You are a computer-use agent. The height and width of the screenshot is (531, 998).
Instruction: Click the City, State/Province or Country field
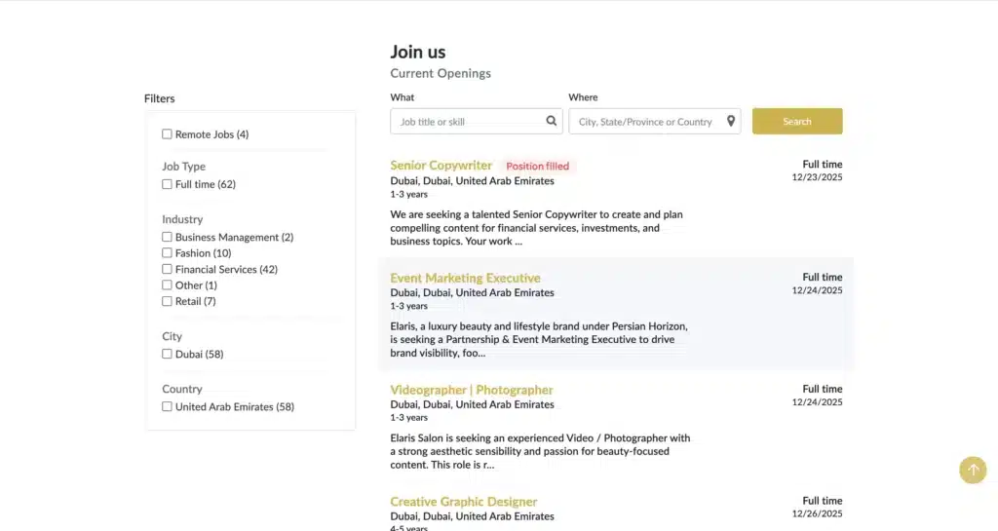(645, 122)
